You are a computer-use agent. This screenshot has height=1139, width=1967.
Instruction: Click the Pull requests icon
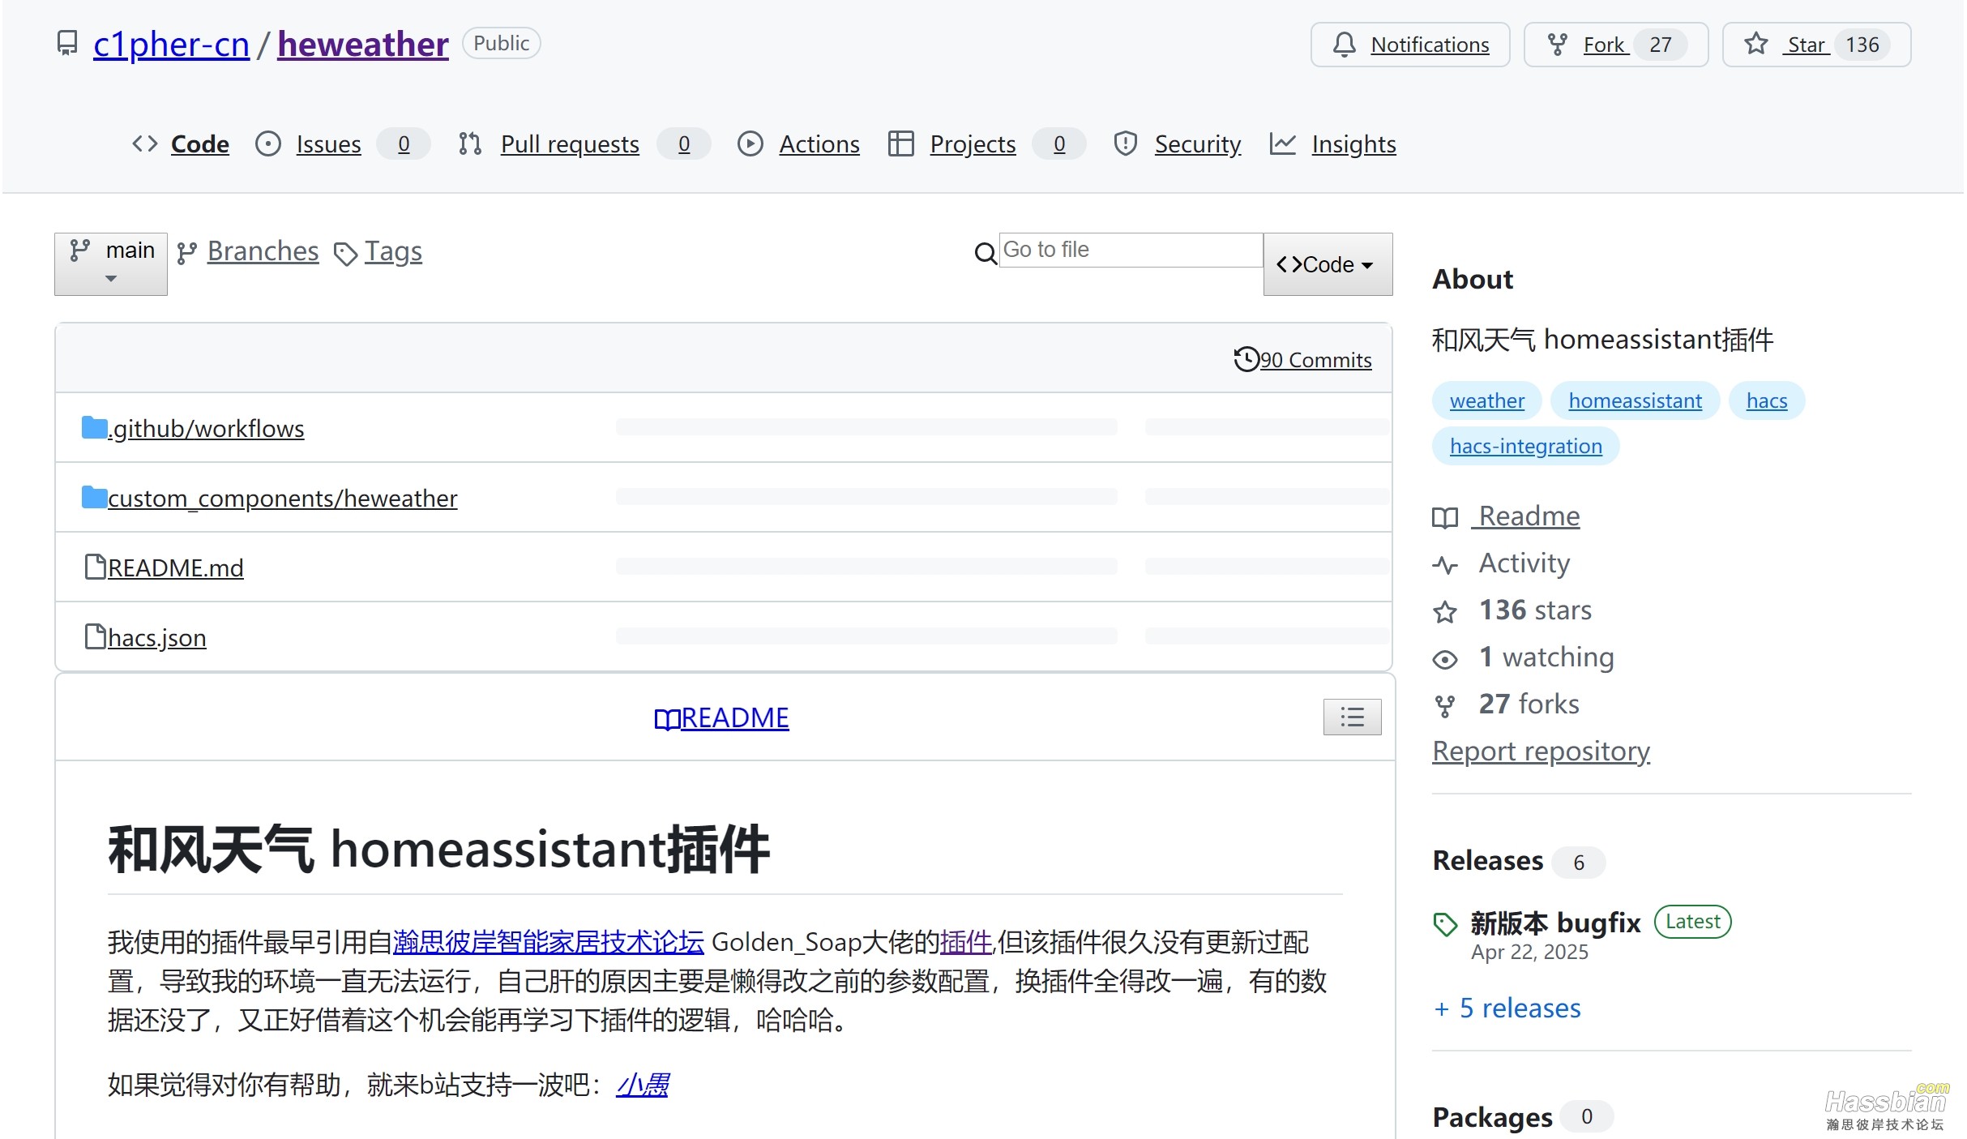470,144
